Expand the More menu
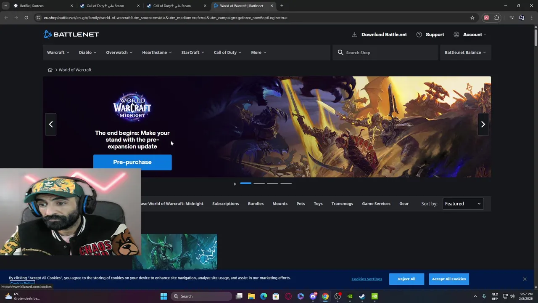 258,53
